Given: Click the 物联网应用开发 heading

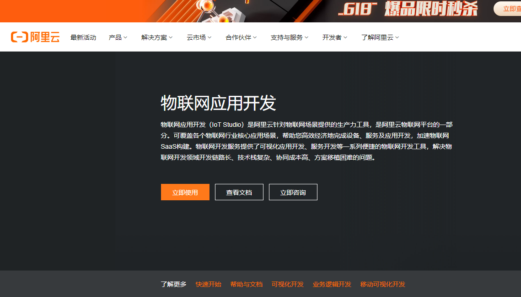Looking at the screenshot, I should [218, 103].
